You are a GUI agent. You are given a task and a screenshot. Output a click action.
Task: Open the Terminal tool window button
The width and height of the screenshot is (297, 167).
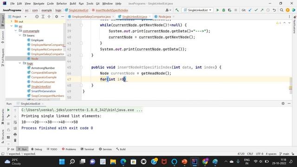(x=87, y=149)
